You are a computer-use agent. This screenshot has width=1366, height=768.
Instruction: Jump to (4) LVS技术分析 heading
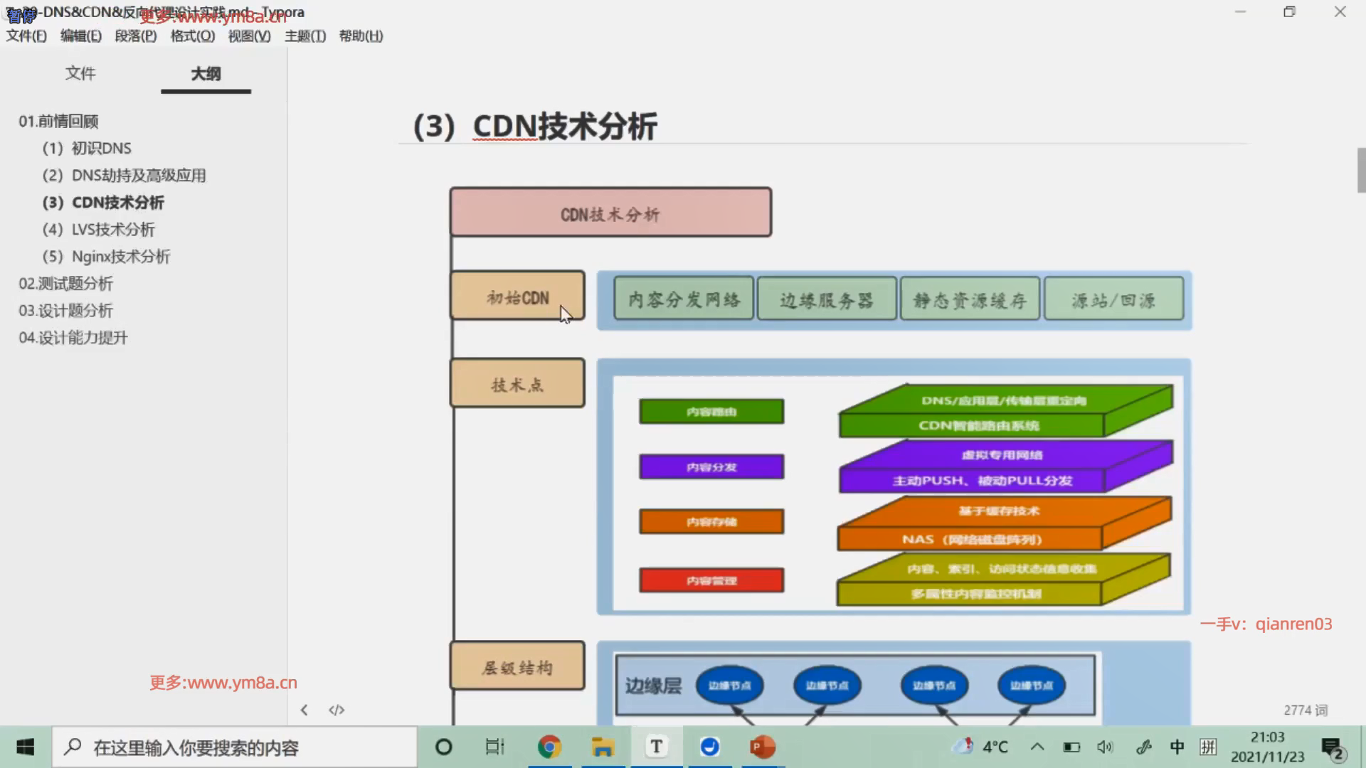[x=98, y=229]
